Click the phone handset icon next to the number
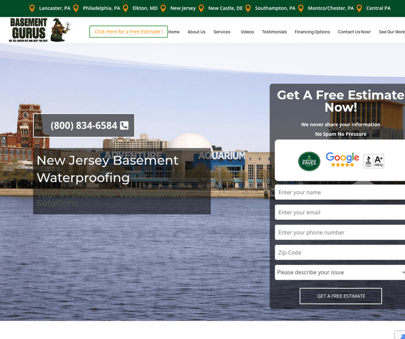The height and width of the screenshot is (339, 405). pos(124,125)
